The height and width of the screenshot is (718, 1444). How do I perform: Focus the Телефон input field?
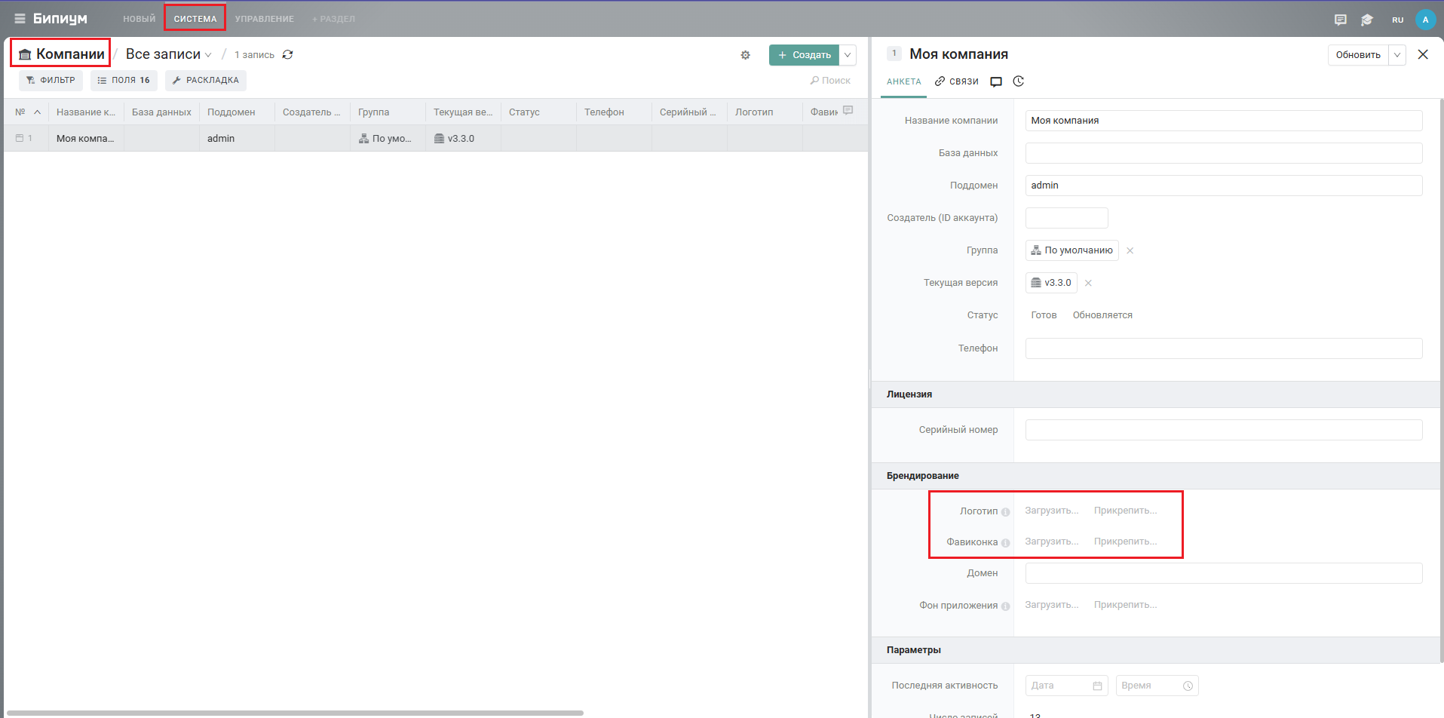tap(1223, 348)
